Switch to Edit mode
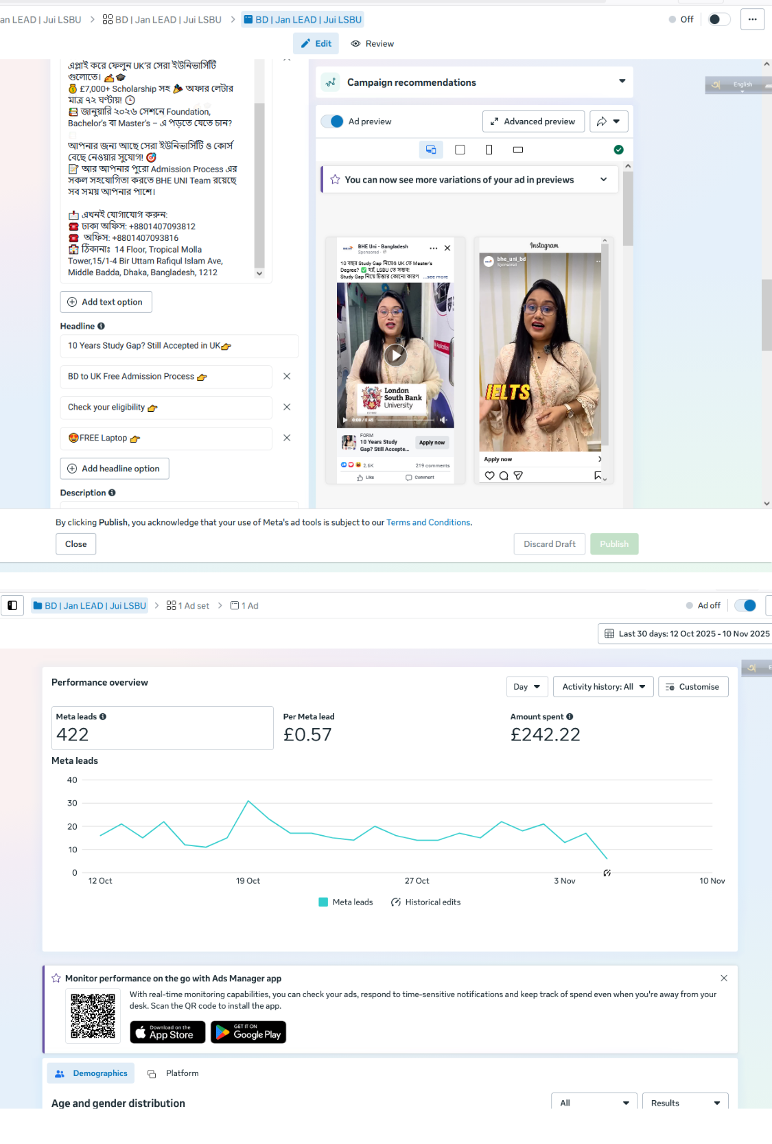The height and width of the screenshot is (1144, 772). [316, 43]
